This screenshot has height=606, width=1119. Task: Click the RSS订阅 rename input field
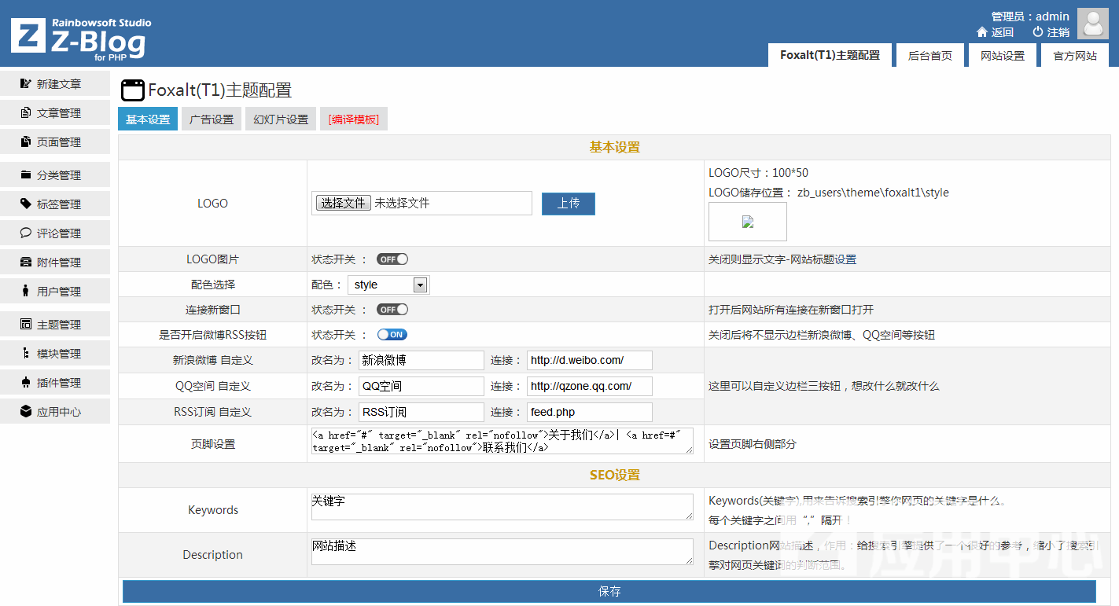421,412
